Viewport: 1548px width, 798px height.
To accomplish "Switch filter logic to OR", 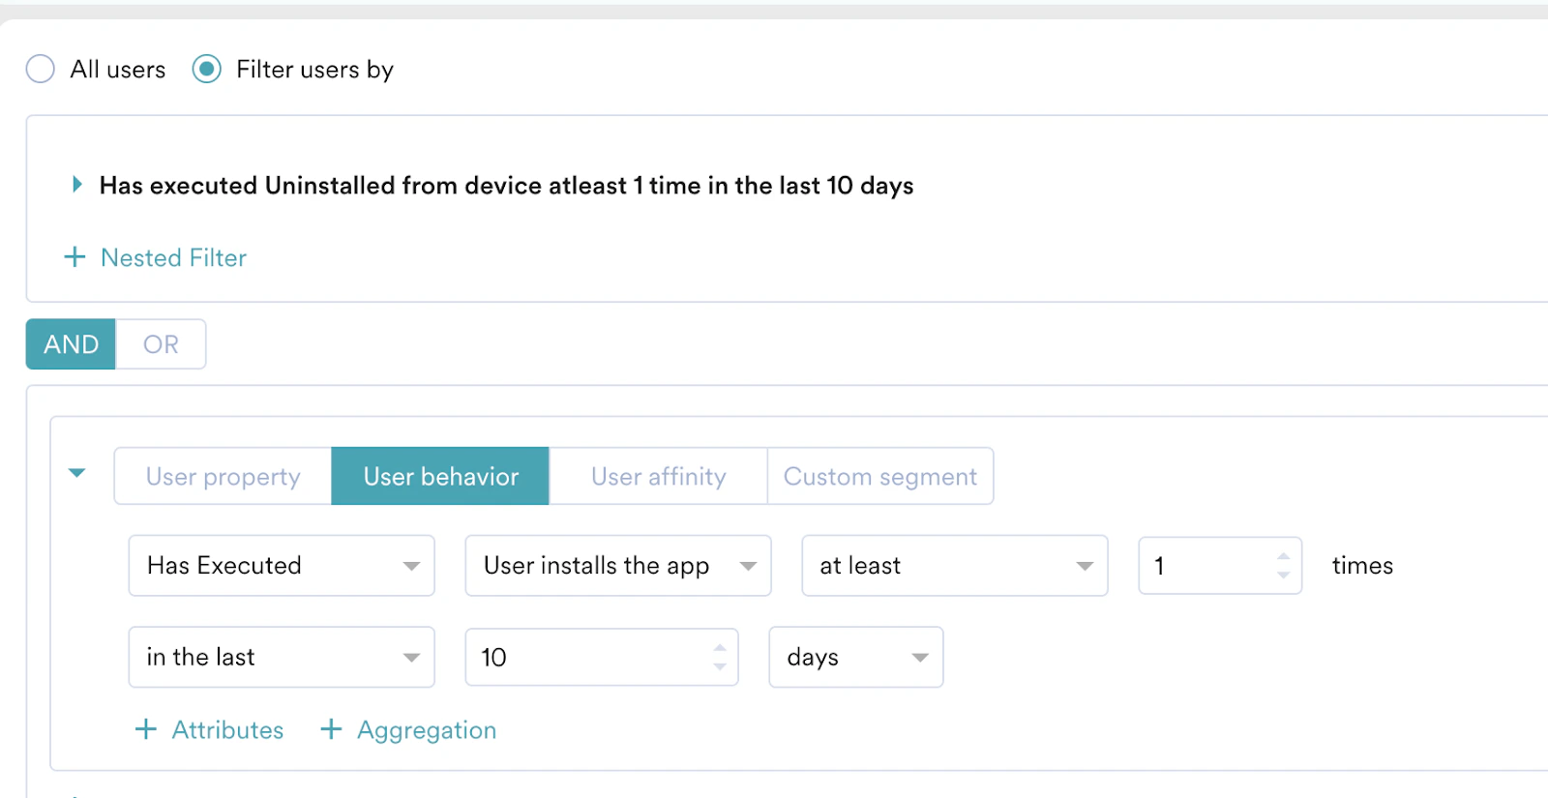I will (x=161, y=344).
